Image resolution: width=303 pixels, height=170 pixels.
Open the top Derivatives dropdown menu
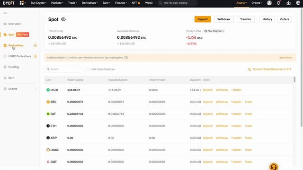point(89,3)
